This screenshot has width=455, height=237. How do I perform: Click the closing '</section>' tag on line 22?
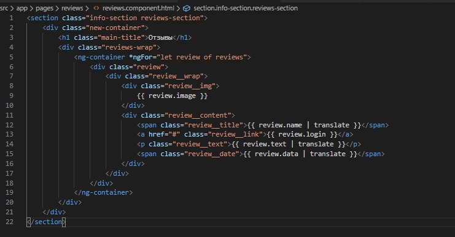[x=46, y=222]
